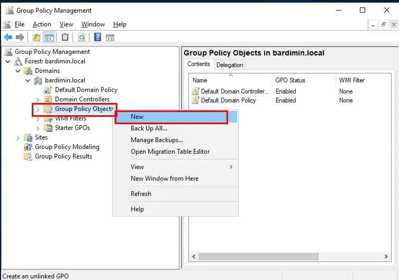Toggle Show/Hide Console Tree toolbar icon

pos(49,38)
